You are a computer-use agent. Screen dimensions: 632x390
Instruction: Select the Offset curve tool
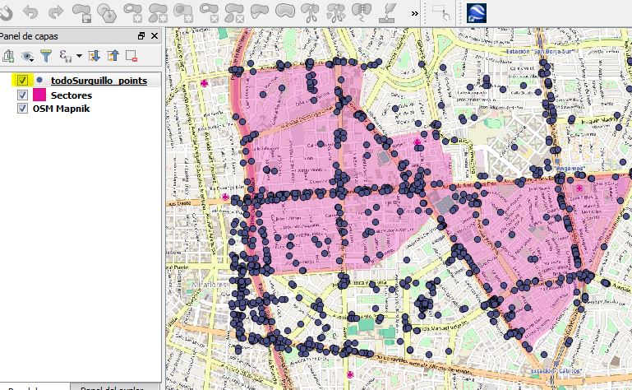pos(285,12)
